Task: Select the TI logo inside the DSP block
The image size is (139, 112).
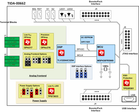Action: [61, 53]
